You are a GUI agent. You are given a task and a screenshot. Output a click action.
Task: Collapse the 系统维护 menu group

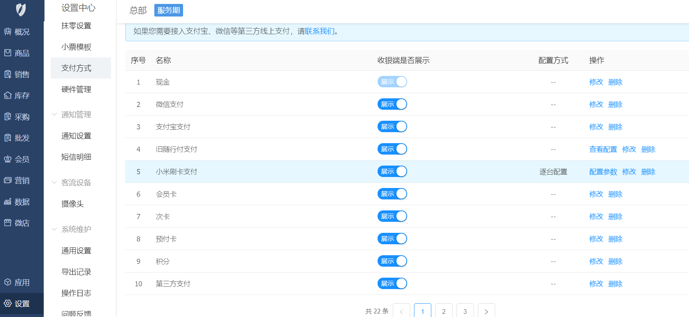point(54,229)
